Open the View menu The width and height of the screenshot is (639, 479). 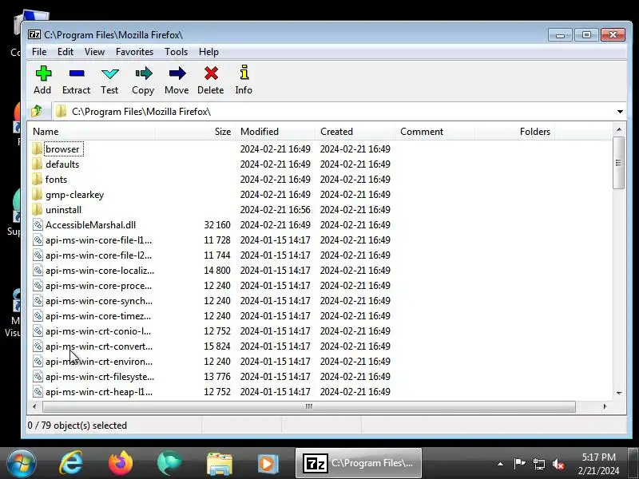click(94, 52)
